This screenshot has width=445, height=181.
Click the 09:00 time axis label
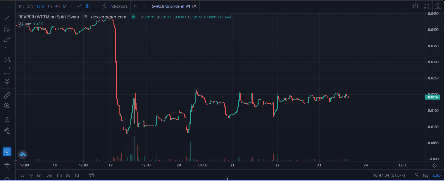(203, 165)
